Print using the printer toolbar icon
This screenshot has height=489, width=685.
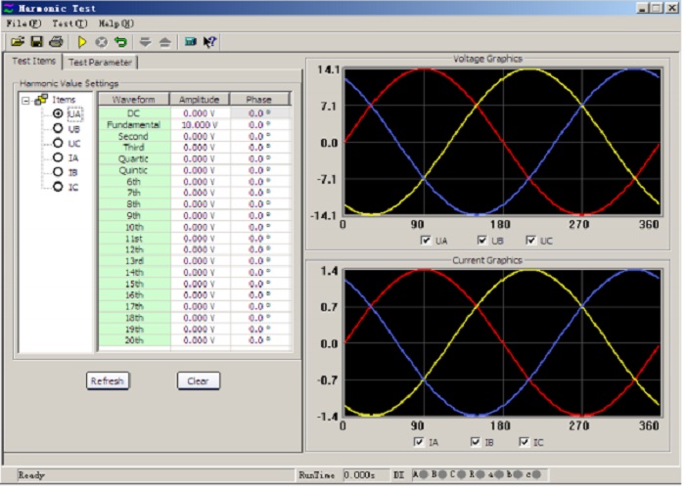tap(56, 42)
